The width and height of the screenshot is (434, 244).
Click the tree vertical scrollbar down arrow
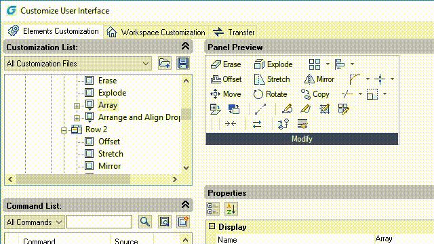(186, 167)
